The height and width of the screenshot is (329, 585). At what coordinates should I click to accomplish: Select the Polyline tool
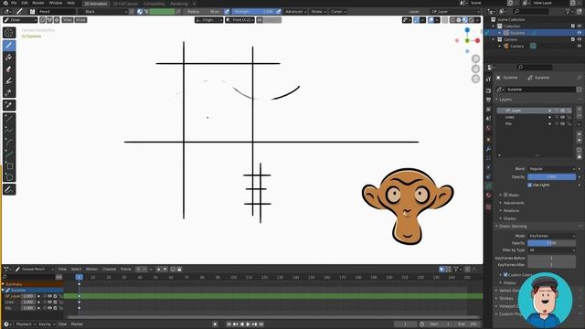[9, 130]
